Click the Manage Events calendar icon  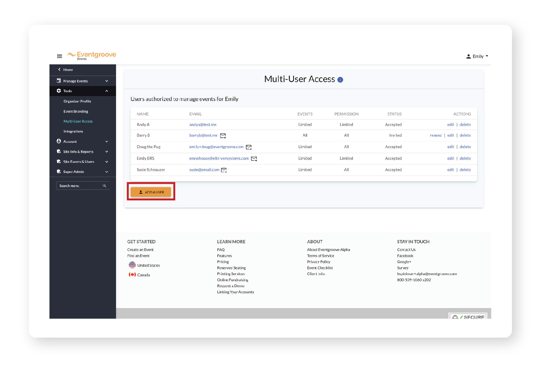(59, 81)
